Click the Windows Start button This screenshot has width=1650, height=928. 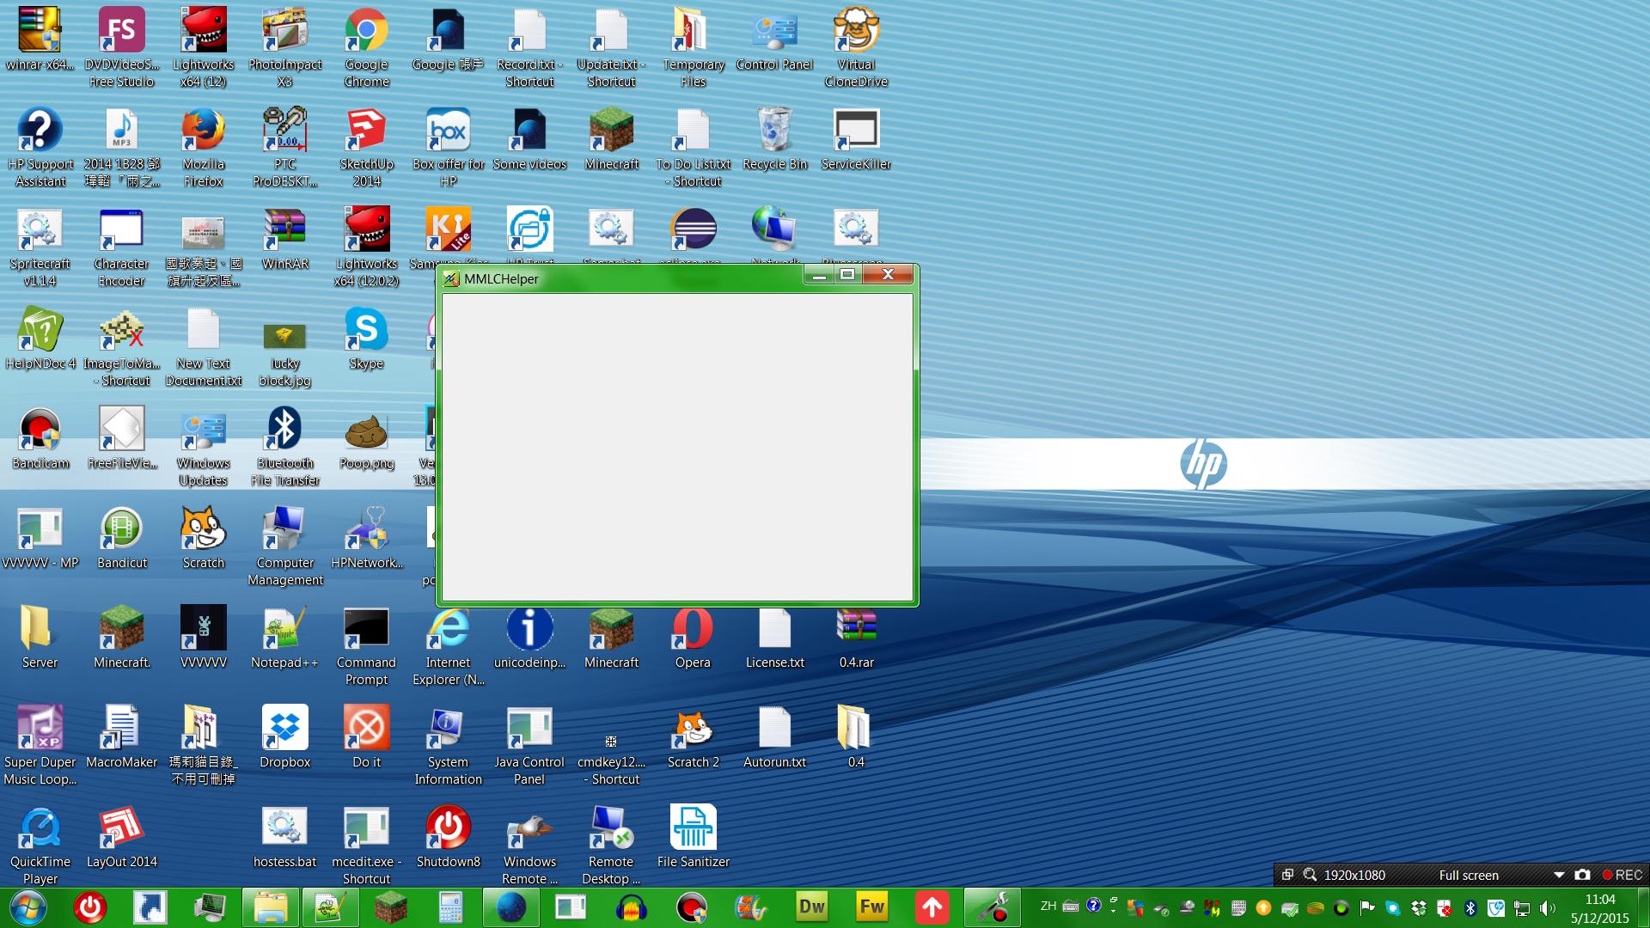[x=27, y=907]
